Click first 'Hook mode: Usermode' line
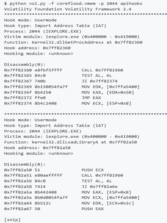Viewport: 167px width, 223px height. coord(30,20)
